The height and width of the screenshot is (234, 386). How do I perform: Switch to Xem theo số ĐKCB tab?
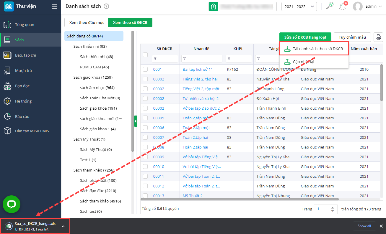(x=130, y=22)
